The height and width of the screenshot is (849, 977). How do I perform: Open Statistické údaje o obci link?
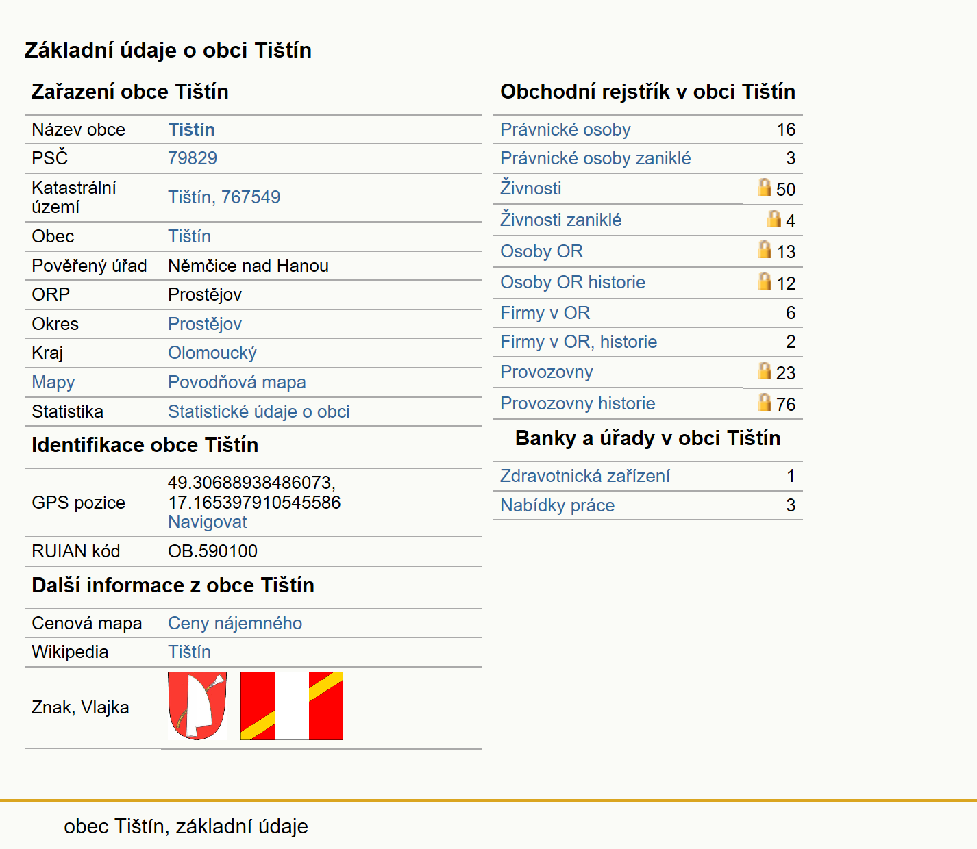[x=259, y=411]
